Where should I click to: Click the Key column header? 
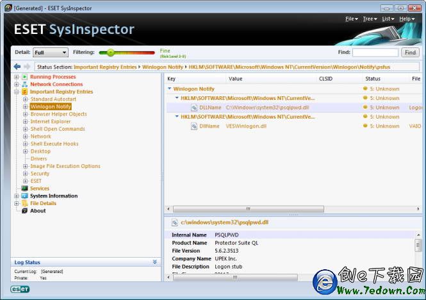pyautogui.click(x=171, y=79)
